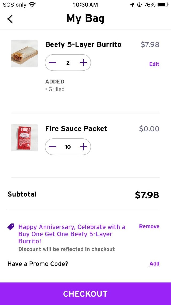Tap the Happy Anniversary offer text
The width and height of the screenshot is (171, 305).
point(72,234)
